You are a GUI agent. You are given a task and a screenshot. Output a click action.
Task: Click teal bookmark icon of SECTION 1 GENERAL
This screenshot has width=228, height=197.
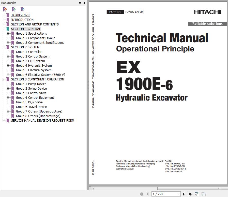[8, 29]
